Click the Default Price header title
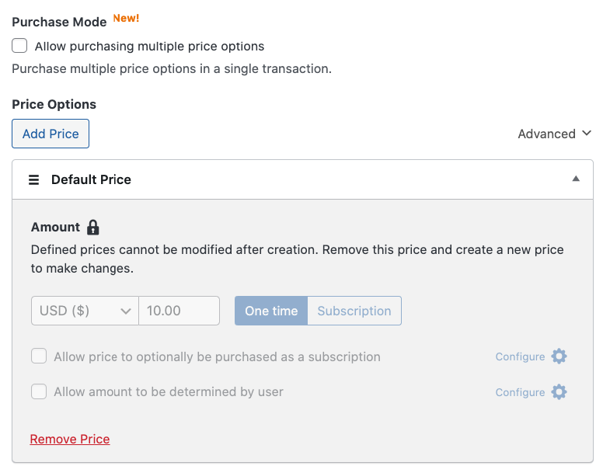Screen dimensions: 603x473 click(x=91, y=179)
